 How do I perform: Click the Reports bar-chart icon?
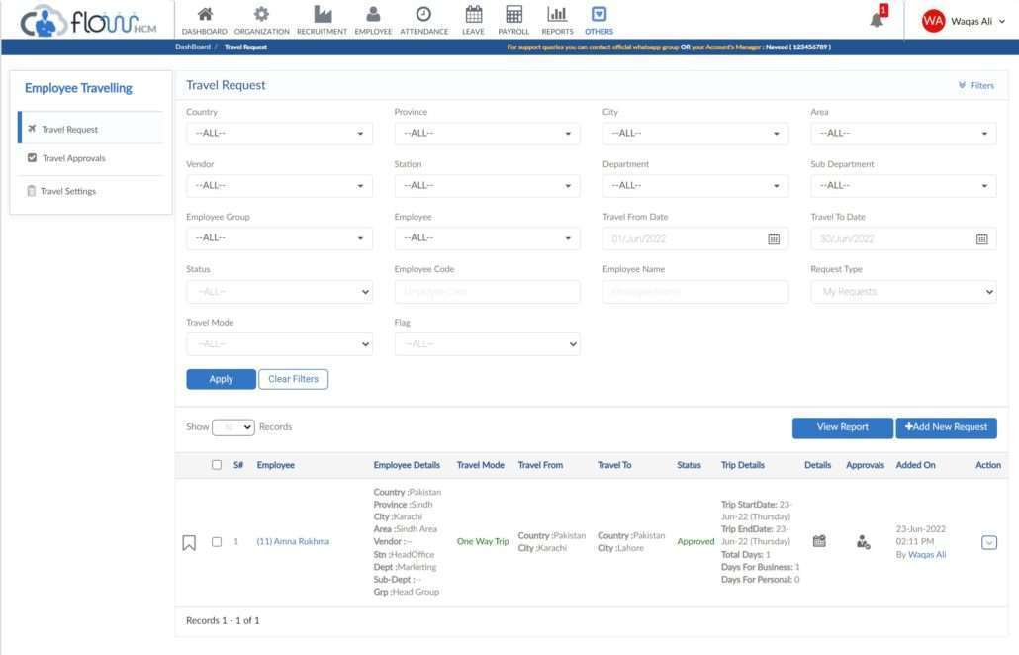(556, 16)
